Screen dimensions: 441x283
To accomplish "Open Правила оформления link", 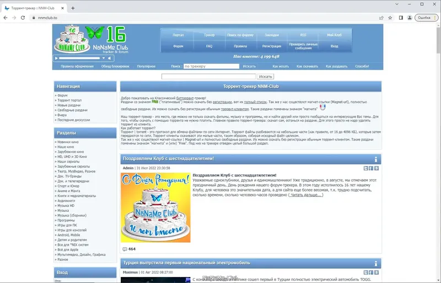I will coord(77,66).
